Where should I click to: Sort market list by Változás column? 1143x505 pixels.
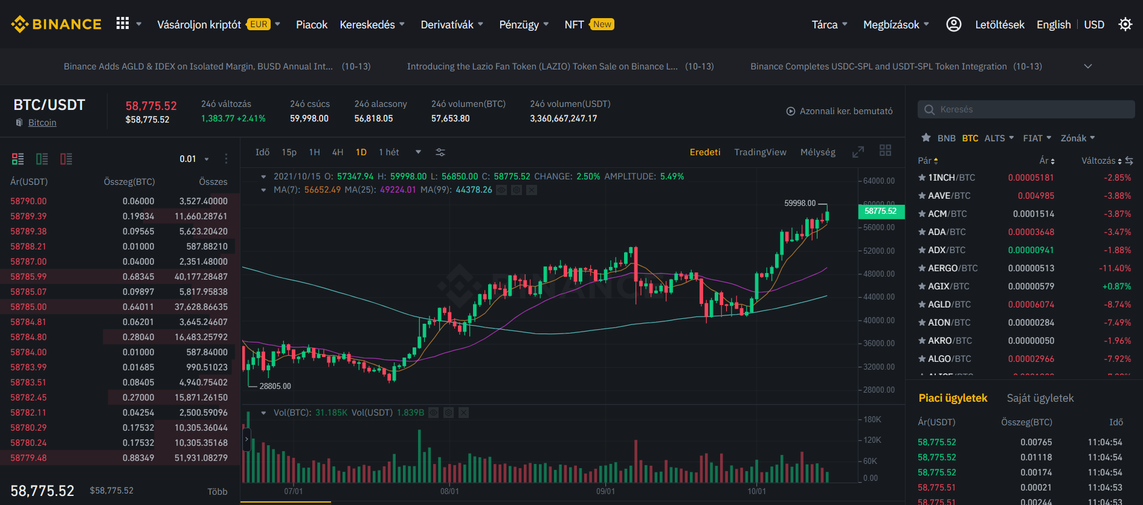coord(1101,161)
